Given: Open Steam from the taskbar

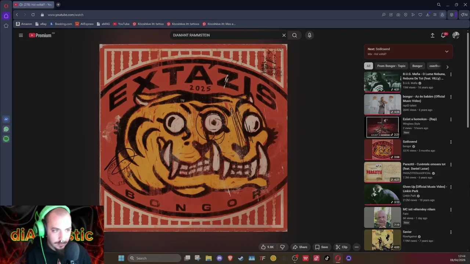Looking at the screenshot, I should 241,258.
